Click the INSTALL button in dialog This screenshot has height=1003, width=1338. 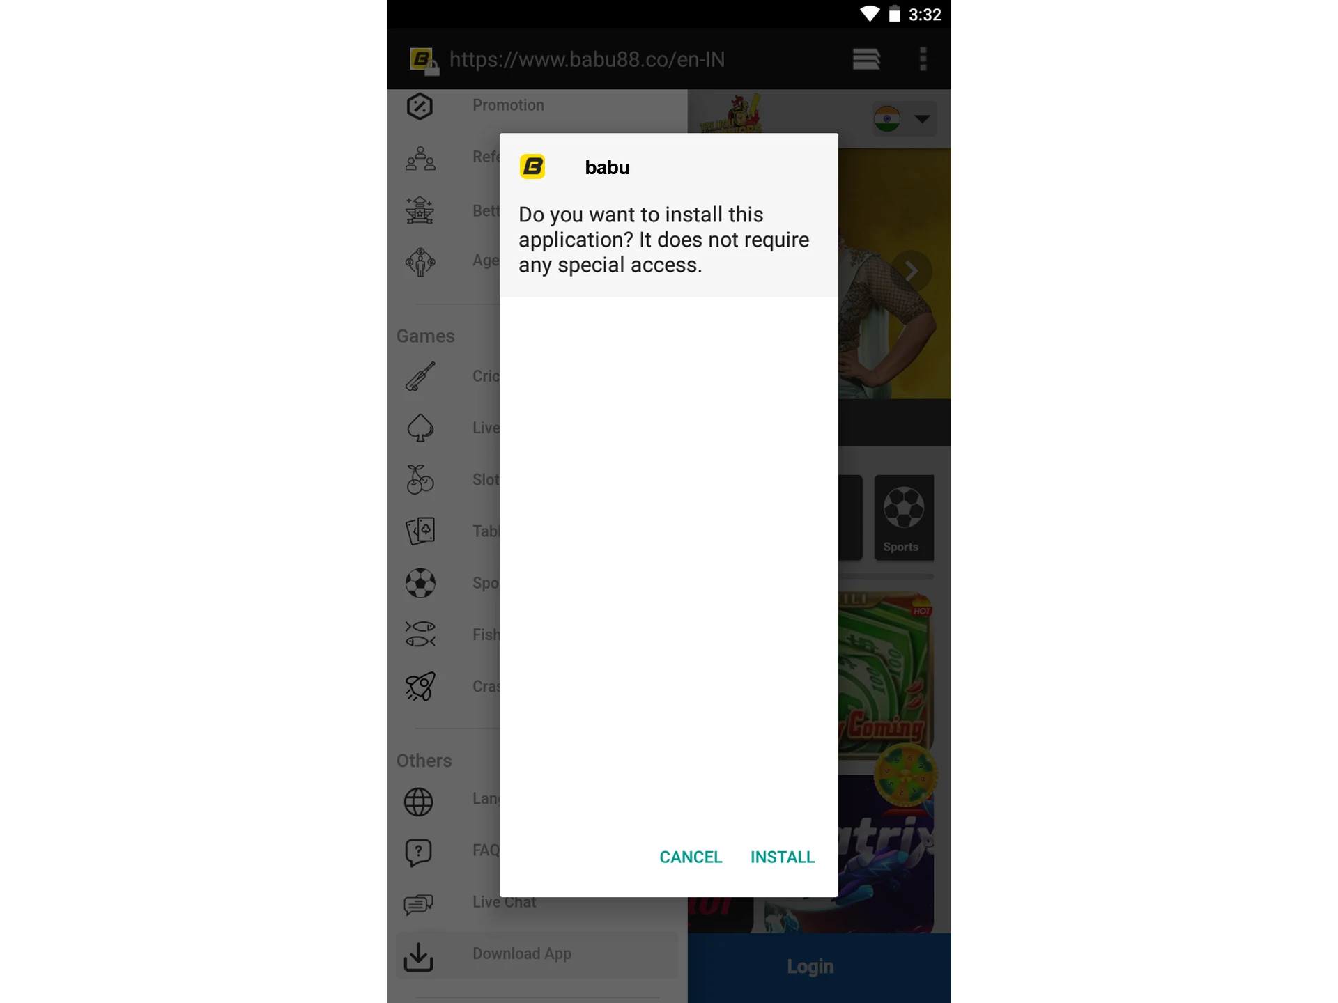782,855
